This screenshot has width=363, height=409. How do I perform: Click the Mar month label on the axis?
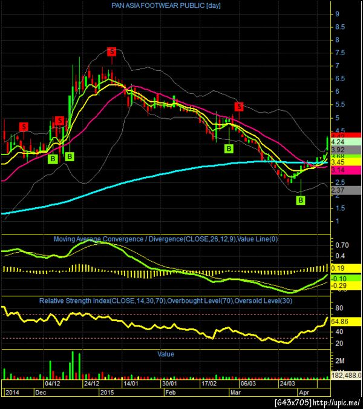(x=235, y=392)
